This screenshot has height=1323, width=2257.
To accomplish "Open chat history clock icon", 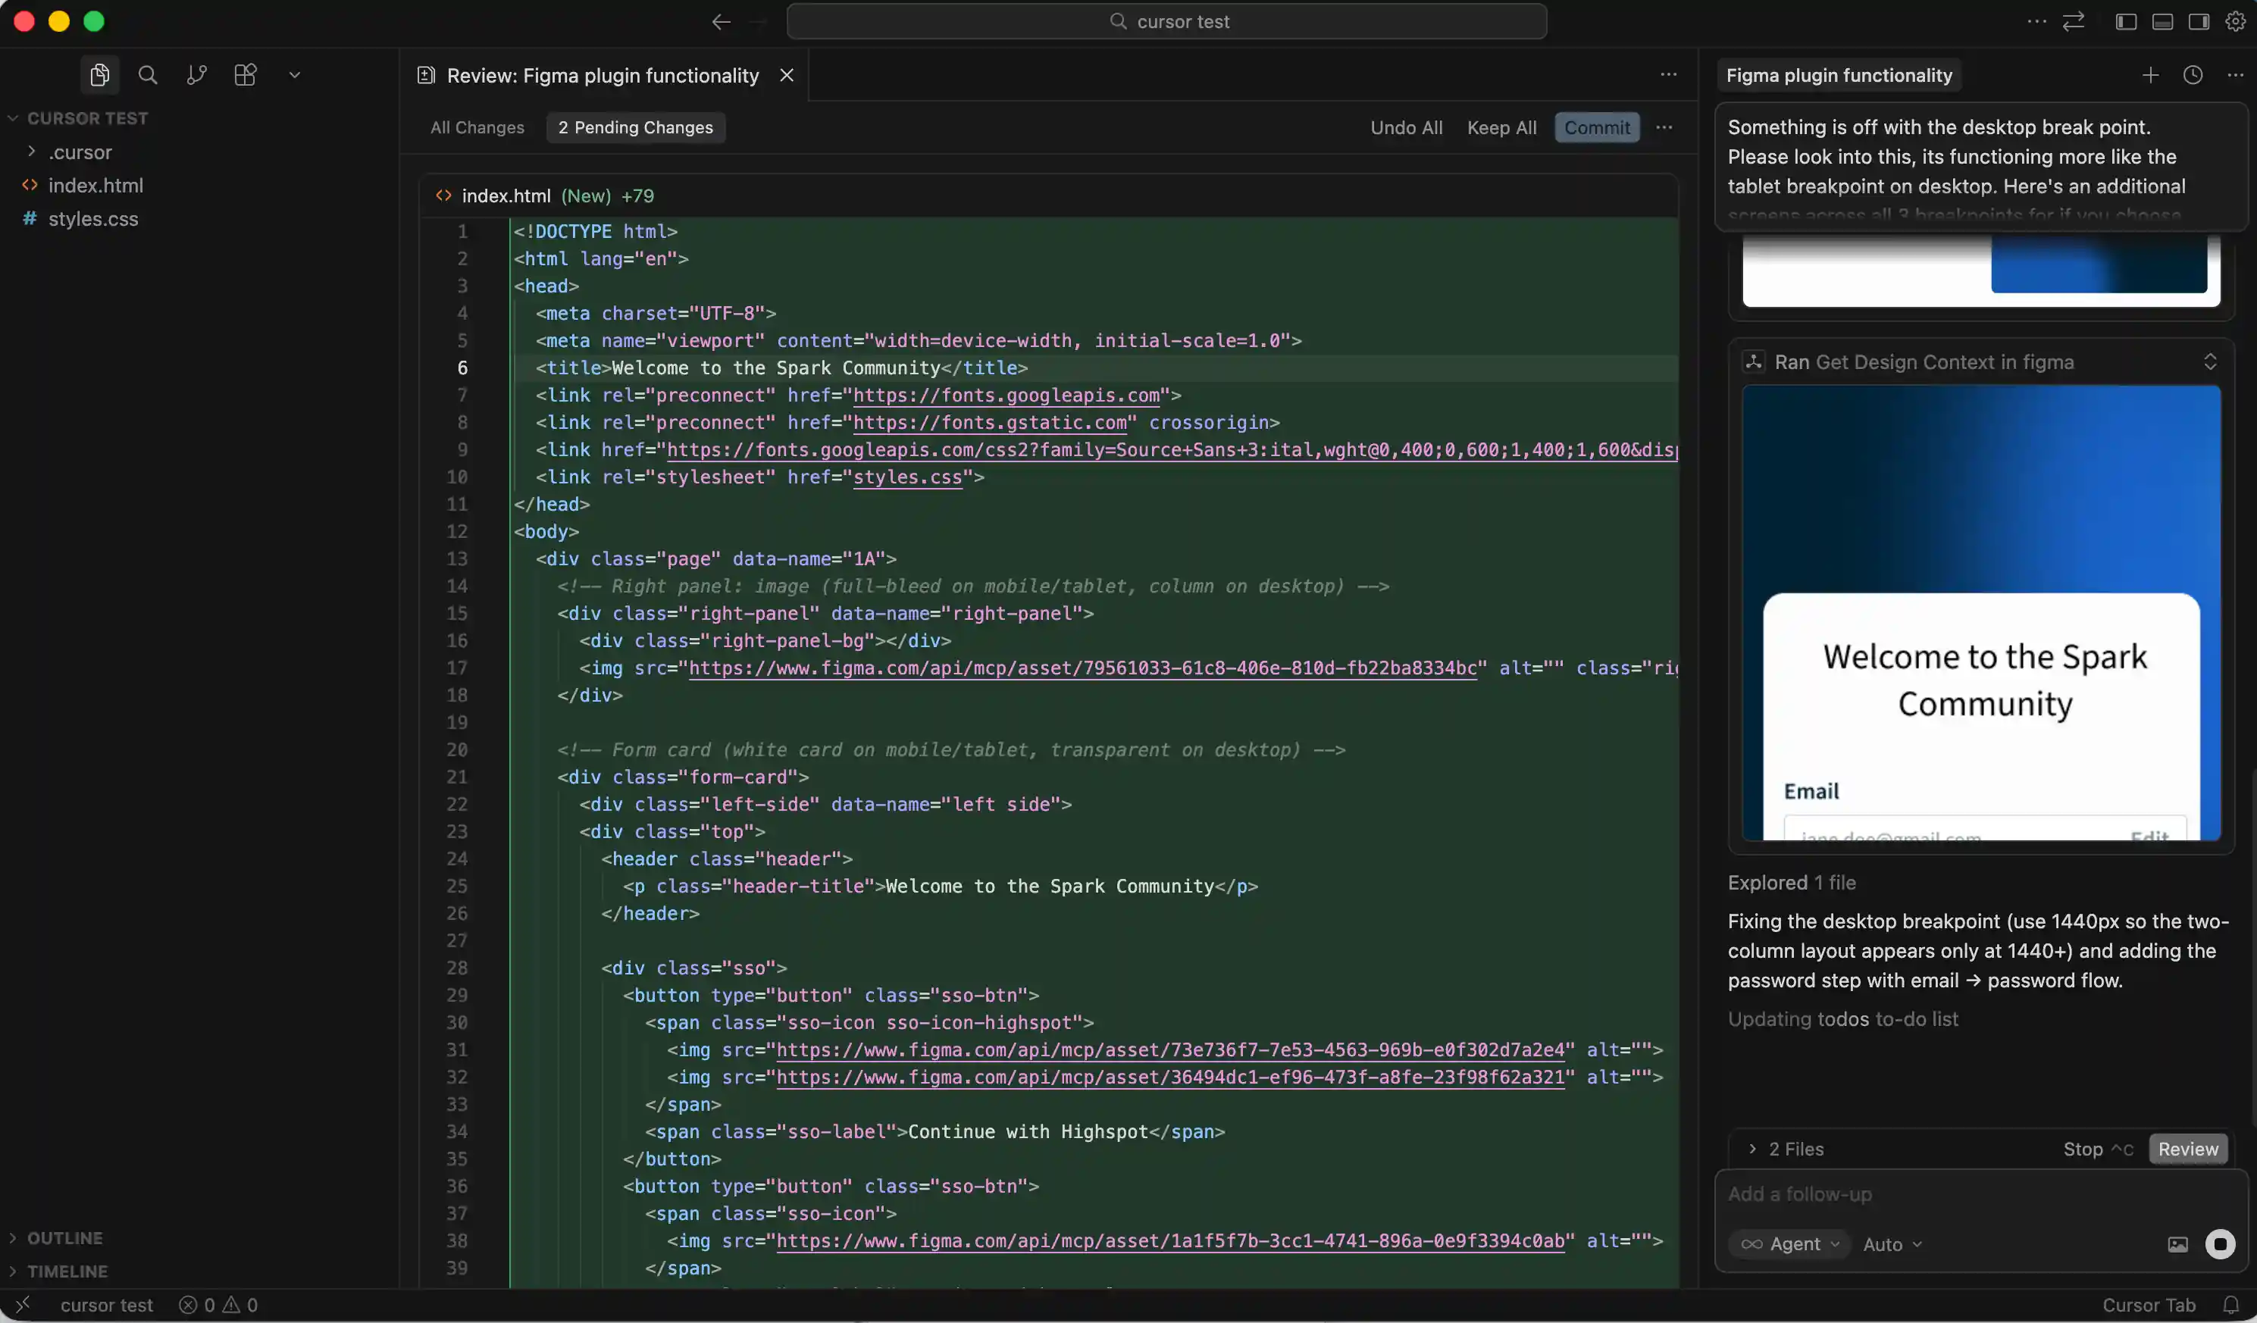I will pos(2193,75).
